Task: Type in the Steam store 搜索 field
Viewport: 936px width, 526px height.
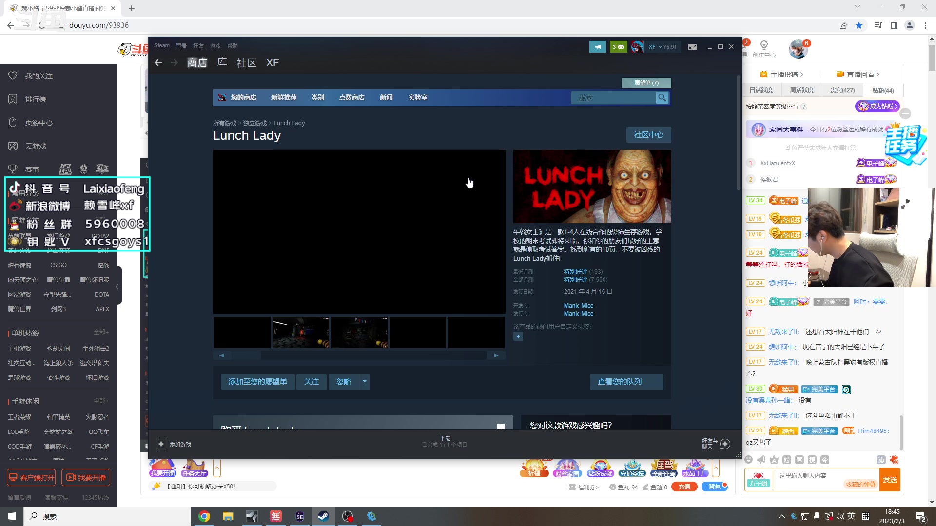Action: click(614, 98)
